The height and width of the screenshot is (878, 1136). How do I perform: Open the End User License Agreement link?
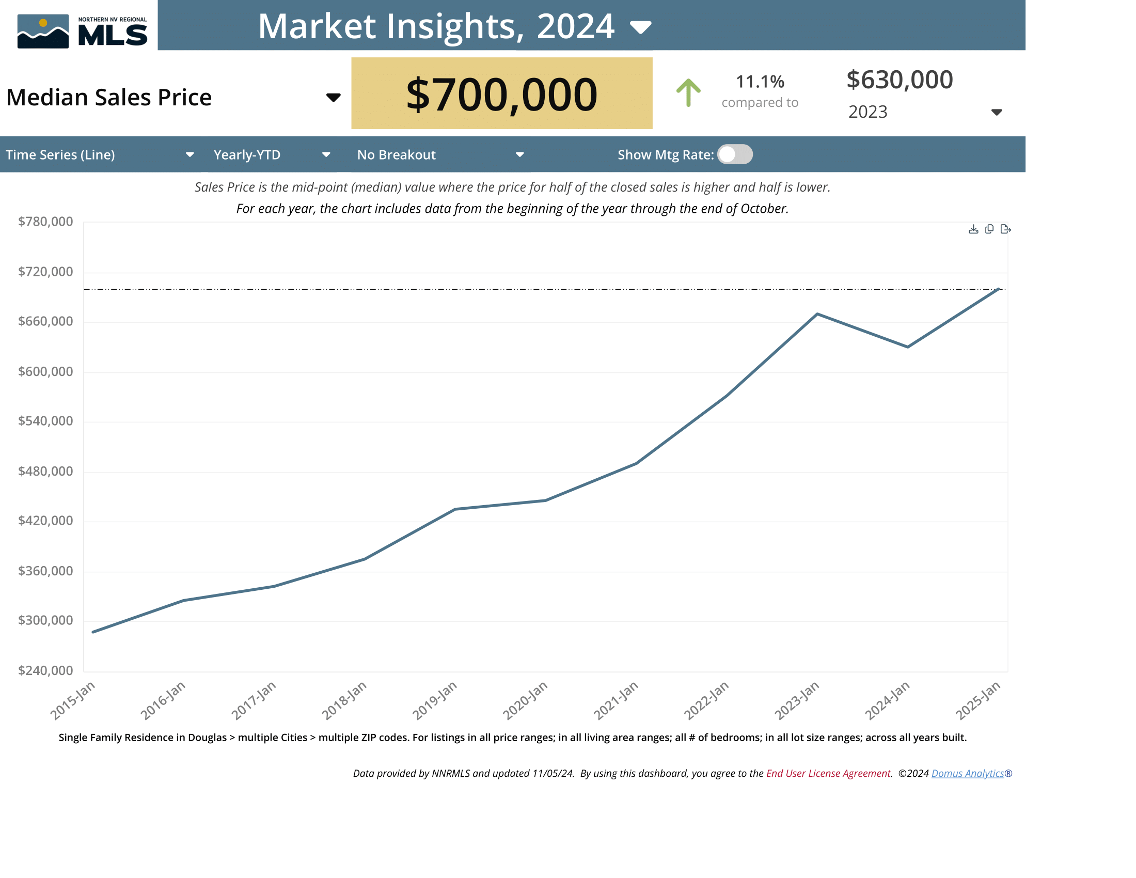click(x=828, y=773)
